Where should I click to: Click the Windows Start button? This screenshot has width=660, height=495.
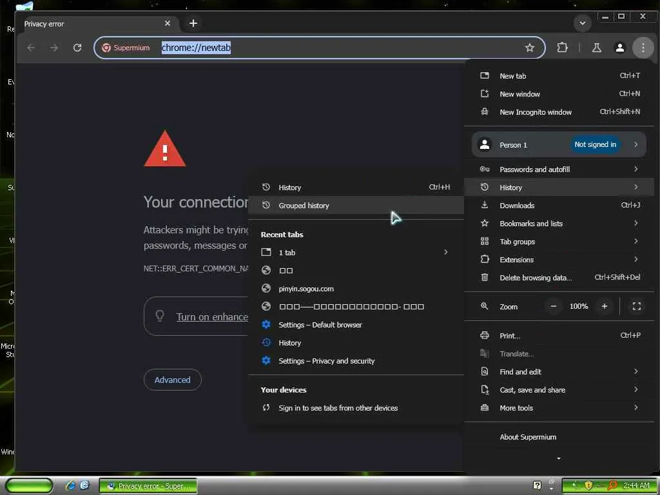click(x=29, y=486)
